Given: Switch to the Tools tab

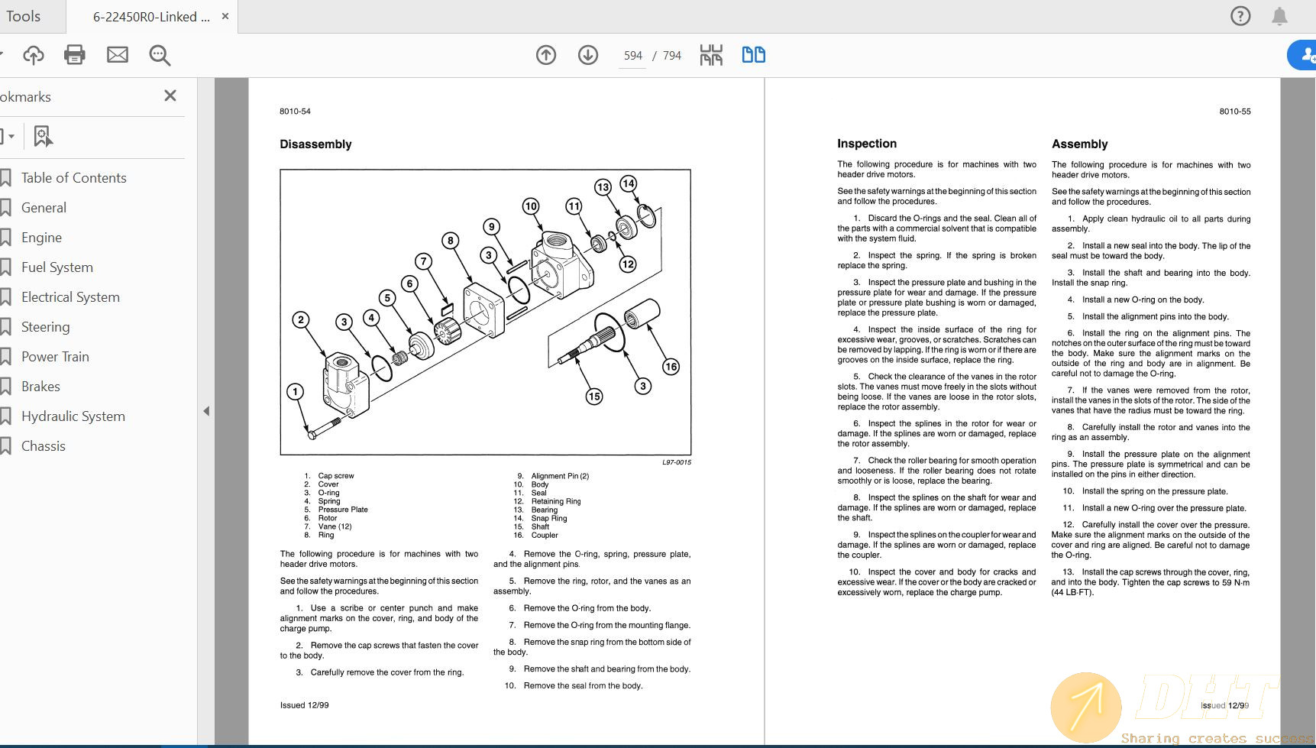Looking at the screenshot, I should click(x=24, y=16).
